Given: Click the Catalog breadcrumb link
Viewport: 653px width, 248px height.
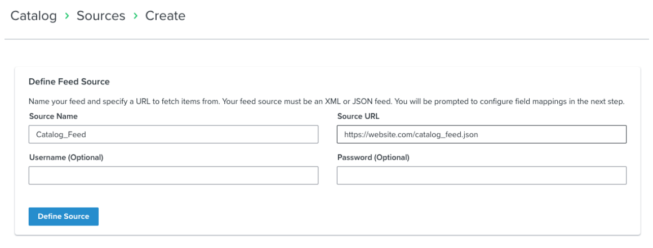Looking at the screenshot, I should 34,16.
